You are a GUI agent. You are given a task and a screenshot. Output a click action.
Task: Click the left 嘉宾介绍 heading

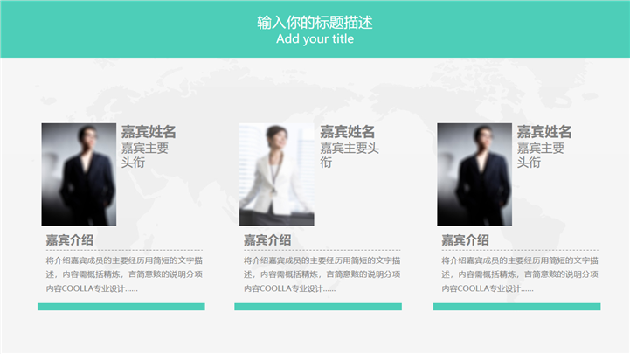click(x=70, y=240)
